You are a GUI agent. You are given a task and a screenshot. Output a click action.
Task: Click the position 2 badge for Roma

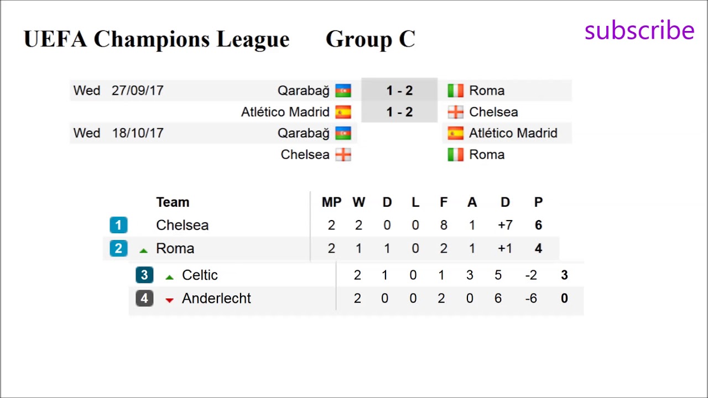118,249
